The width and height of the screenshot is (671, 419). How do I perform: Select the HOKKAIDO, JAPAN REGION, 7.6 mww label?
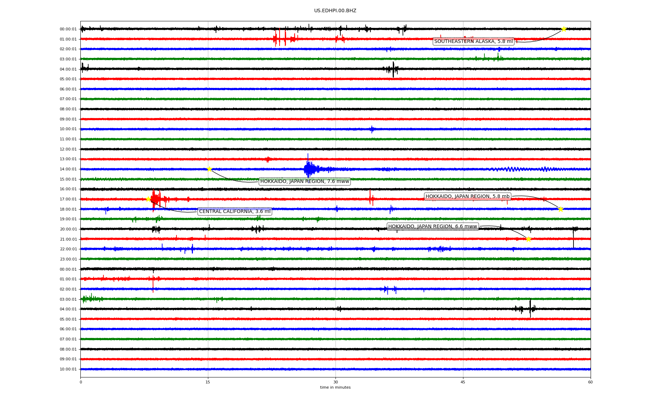coord(304,182)
